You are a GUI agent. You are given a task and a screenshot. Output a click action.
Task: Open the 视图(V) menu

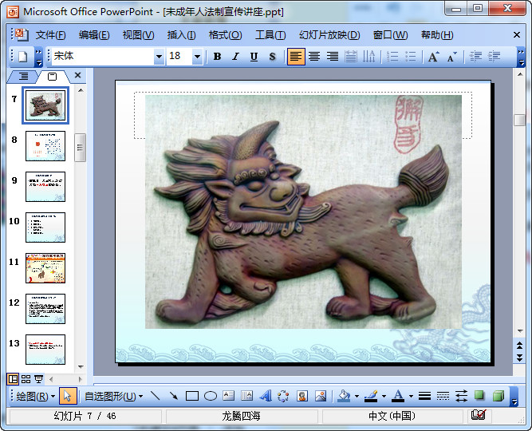click(x=138, y=35)
